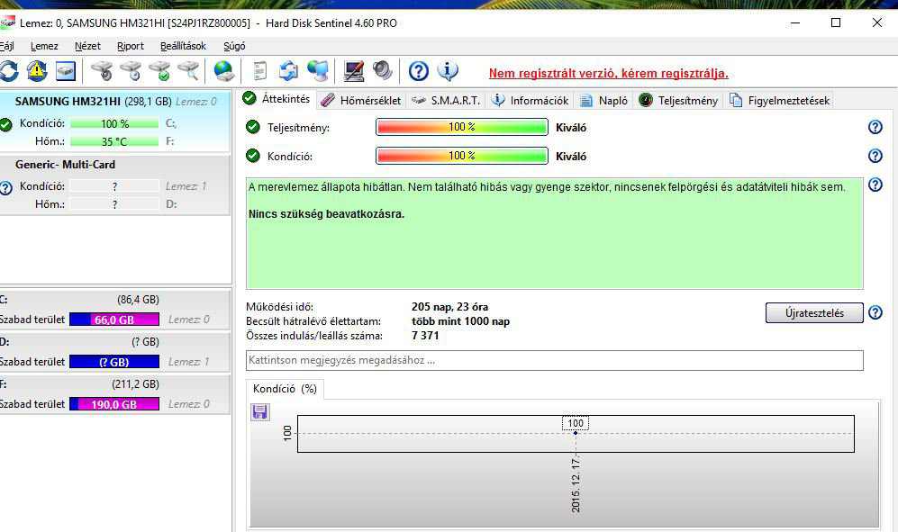
Task: Click F: free space 190,0 GB bar
Action: [x=114, y=404]
